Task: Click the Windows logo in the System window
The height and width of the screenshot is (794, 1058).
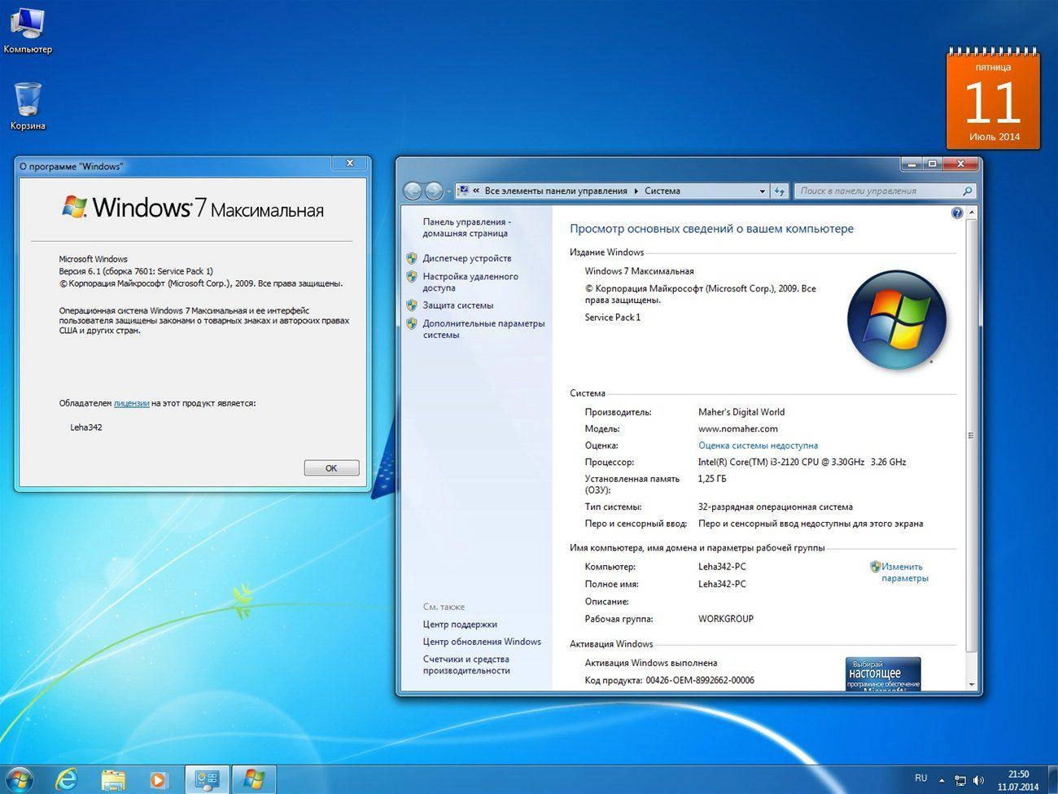Action: [x=896, y=319]
